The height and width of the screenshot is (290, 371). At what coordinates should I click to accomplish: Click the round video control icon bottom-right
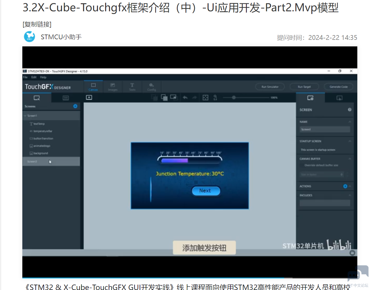[353, 253]
